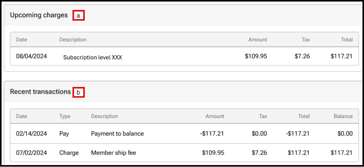This screenshot has width=364, height=167.
Task: Select the Member ship fee transaction
Action: (114, 153)
